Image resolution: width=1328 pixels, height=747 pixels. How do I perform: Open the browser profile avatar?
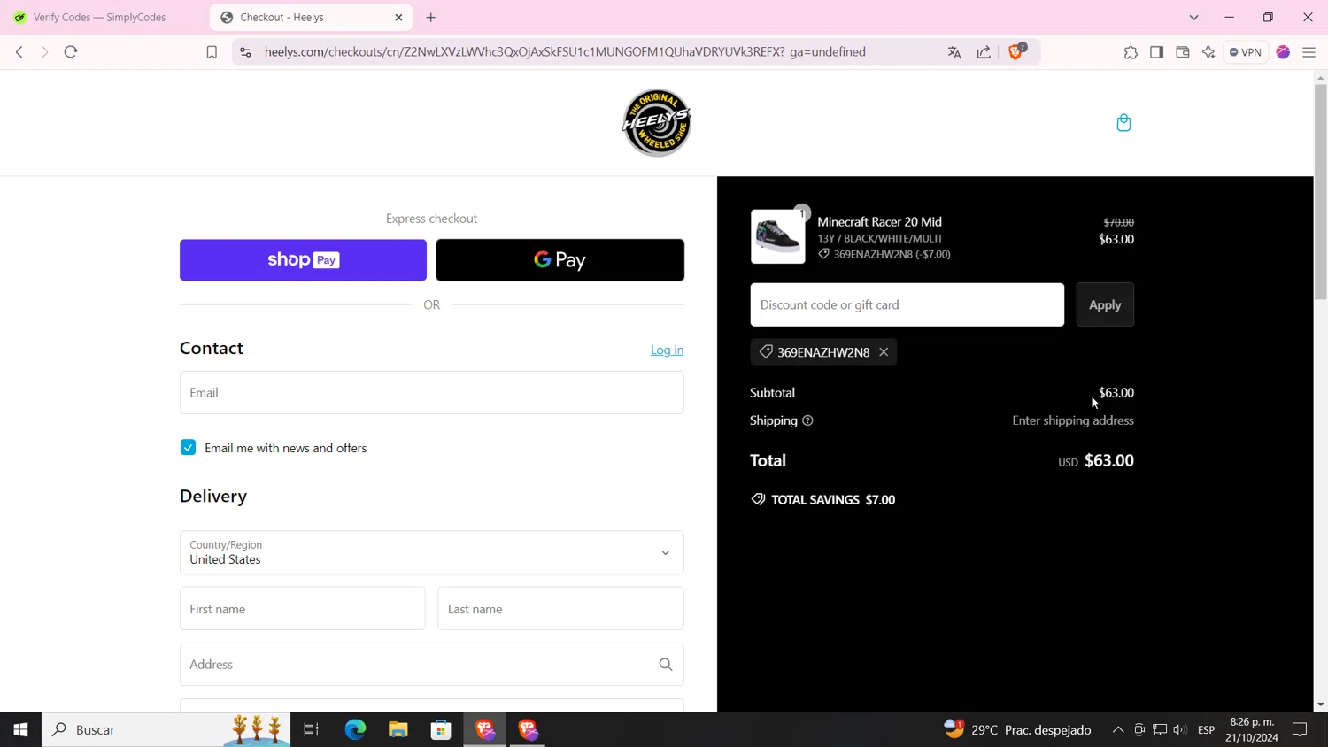coord(1283,52)
